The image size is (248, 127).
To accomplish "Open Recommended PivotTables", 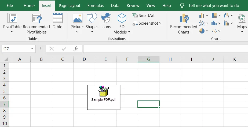I will click(37, 24).
